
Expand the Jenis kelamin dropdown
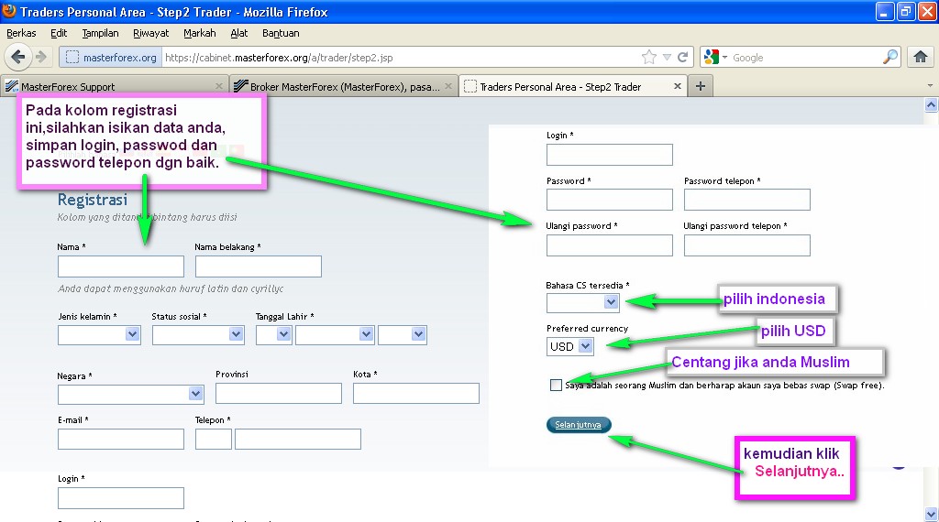(x=99, y=335)
